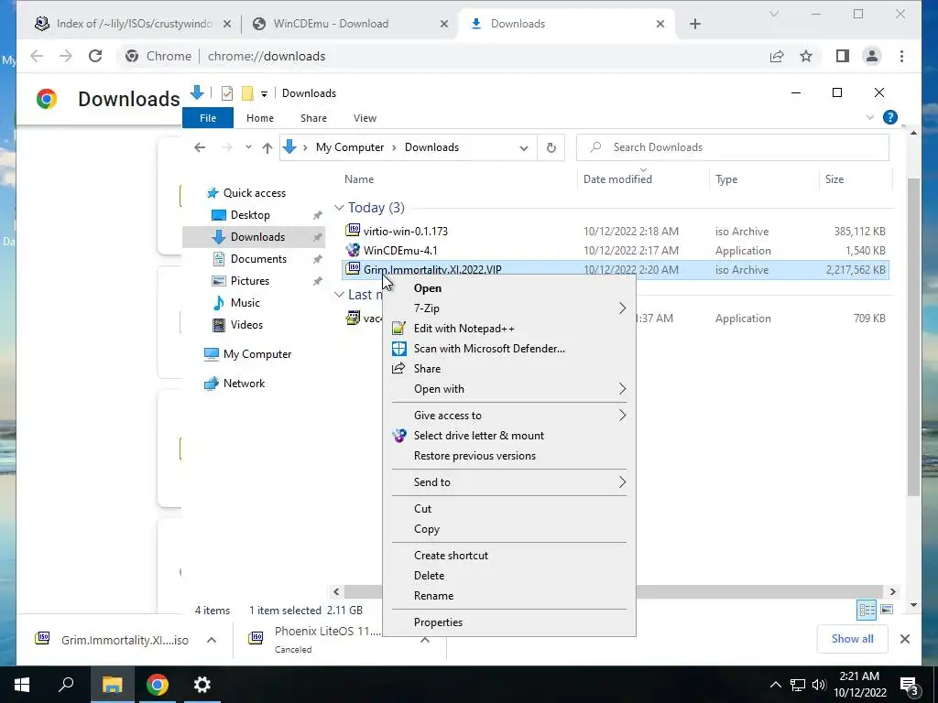Reload the Chrome page

click(x=95, y=56)
